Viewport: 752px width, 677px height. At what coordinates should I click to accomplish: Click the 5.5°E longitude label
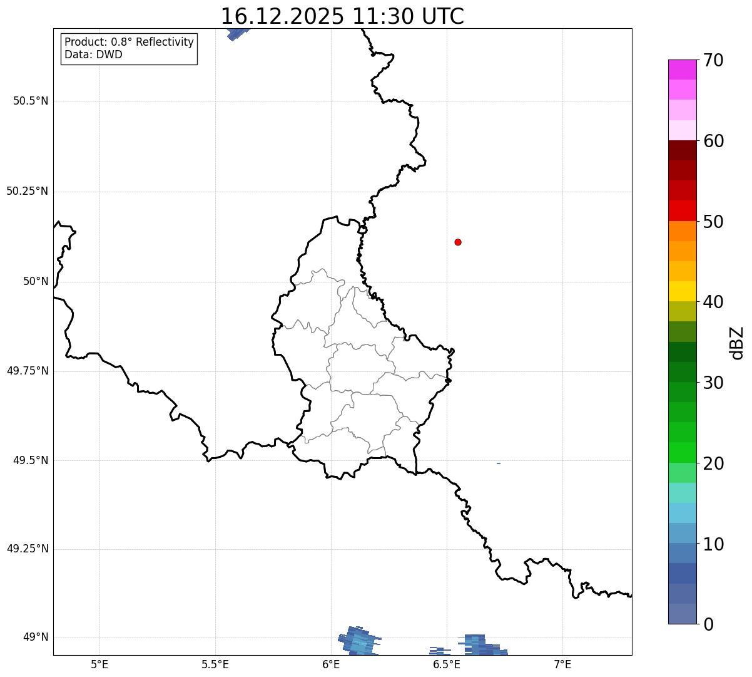(215, 664)
